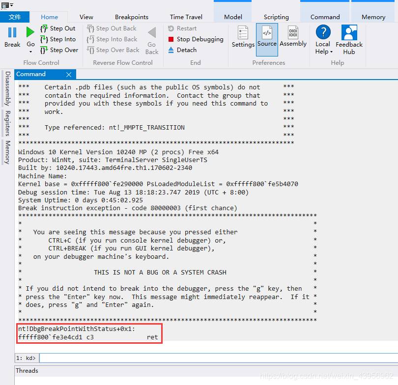Click the Windows 10 Kernel Version line
398x385 pixels.
(x=118, y=152)
